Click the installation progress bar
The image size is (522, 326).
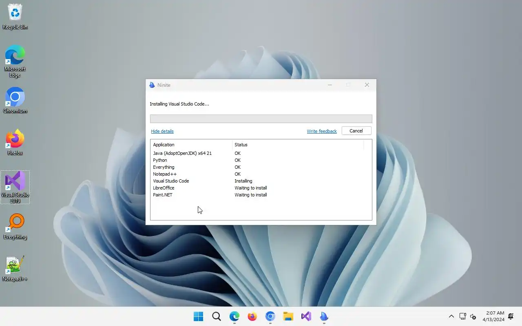coord(261,119)
